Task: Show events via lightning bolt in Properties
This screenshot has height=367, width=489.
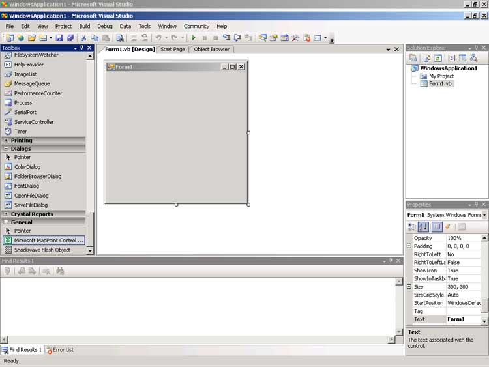Action: pyautogui.click(x=448, y=227)
